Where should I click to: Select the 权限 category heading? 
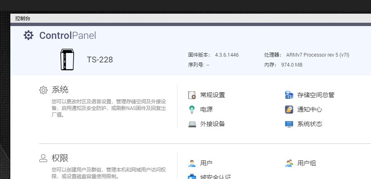pyautogui.click(x=60, y=158)
